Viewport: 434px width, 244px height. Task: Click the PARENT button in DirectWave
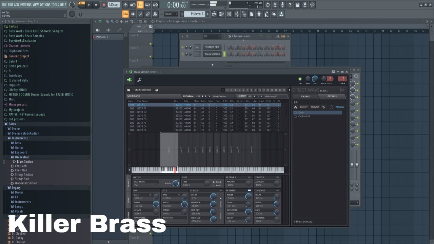pos(304,107)
